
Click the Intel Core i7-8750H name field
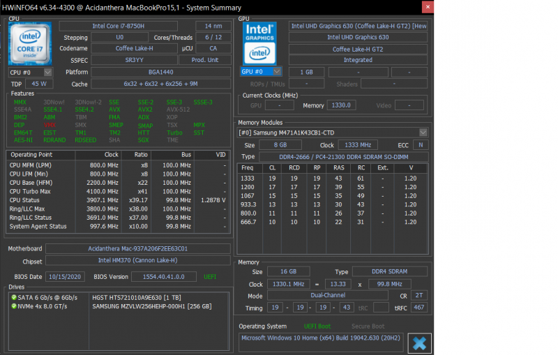(x=119, y=26)
